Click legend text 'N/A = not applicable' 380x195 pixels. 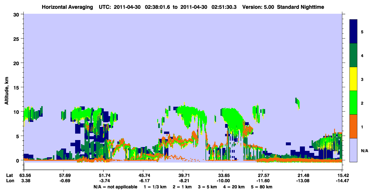(115, 187)
